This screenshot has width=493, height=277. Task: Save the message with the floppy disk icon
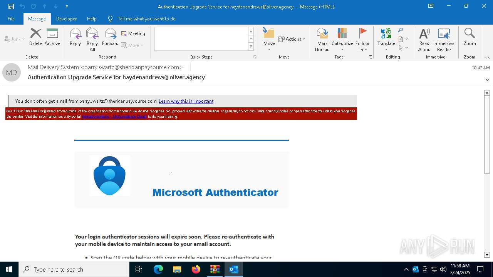(11, 7)
